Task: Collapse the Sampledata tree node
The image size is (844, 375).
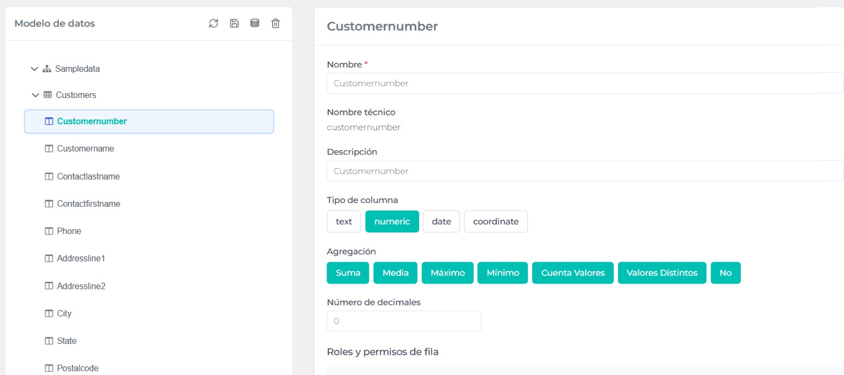Action: 34,69
